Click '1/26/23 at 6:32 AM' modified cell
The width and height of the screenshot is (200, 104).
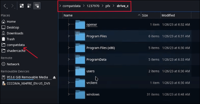coord(176,25)
